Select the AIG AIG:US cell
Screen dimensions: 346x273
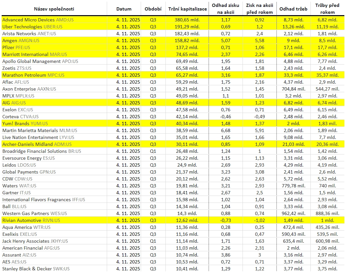14,103
